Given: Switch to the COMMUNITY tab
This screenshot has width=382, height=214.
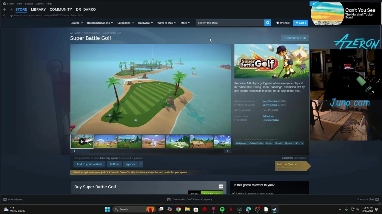Looking at the screenshot, I should (x=61, y=10).
